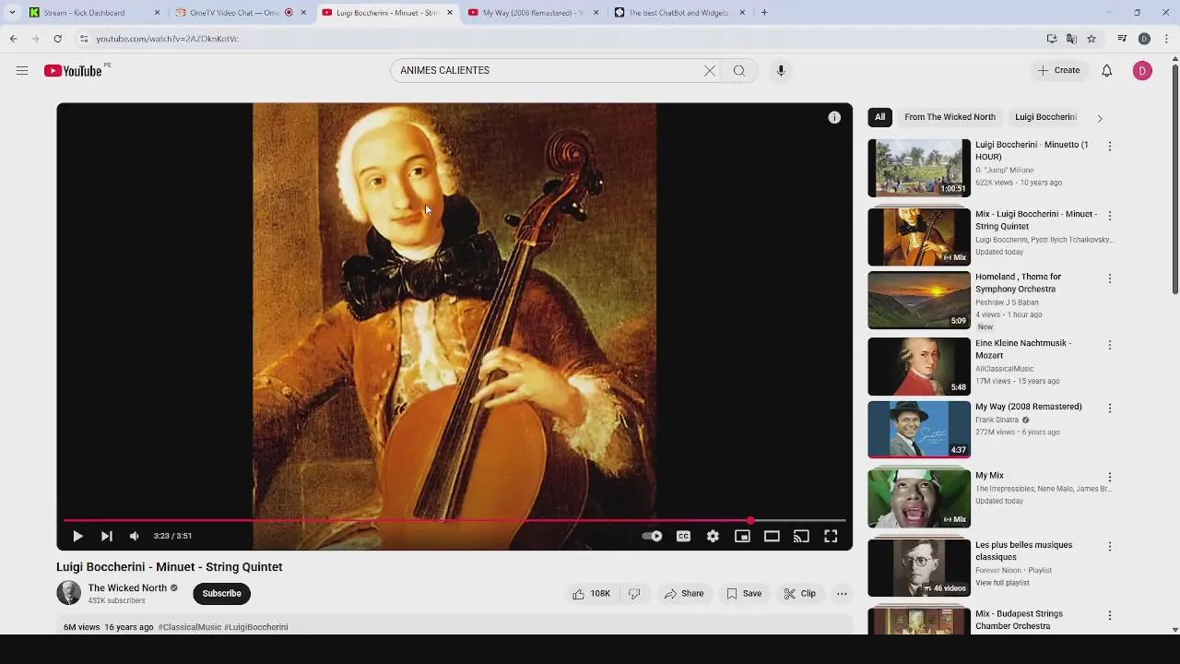
Task: Open more actions ellipsis below the video
Action: point(842,594)
